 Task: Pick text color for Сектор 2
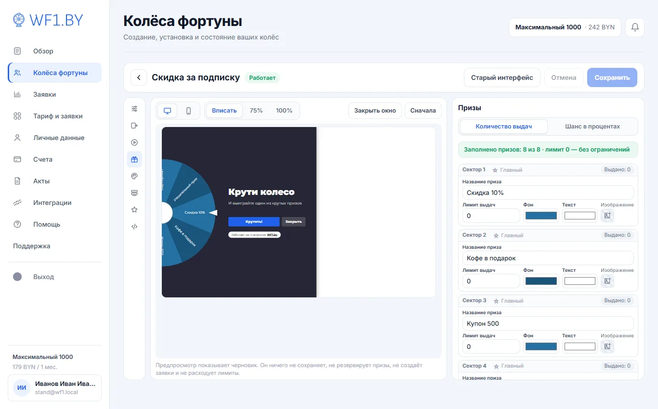[580, 281]
